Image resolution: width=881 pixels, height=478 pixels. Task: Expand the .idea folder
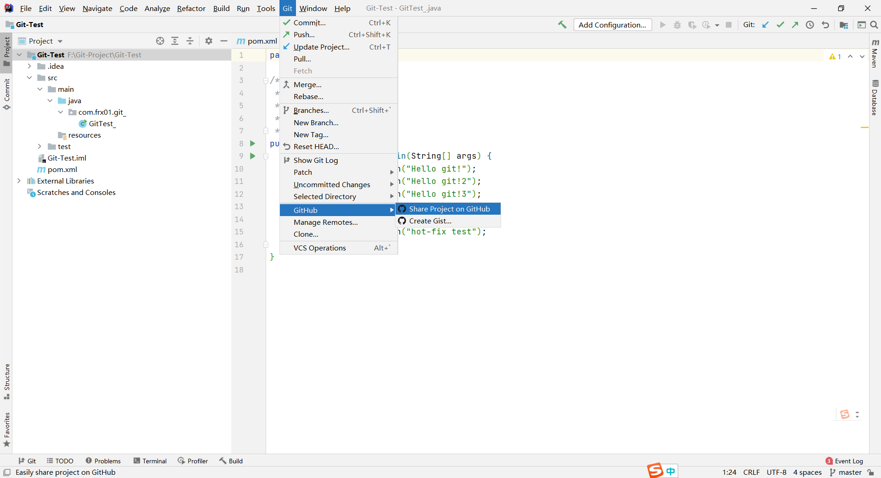[x=29, y=66]
